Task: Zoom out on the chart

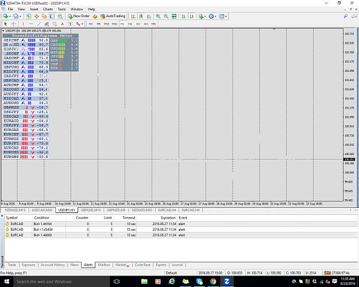Action: [166, 16]
